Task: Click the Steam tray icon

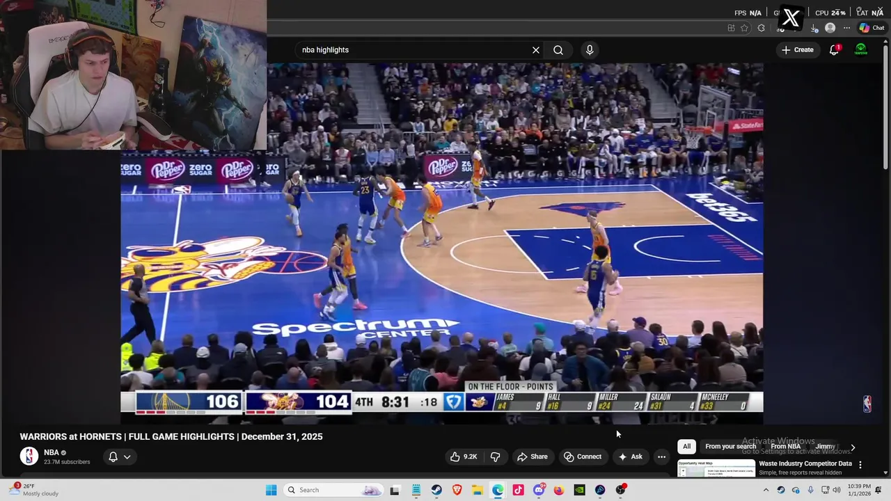Action: click(781, 490)
